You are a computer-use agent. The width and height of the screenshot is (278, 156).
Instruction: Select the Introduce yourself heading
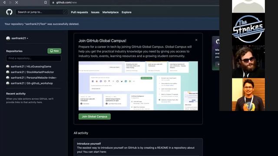[x=89, y=143]
